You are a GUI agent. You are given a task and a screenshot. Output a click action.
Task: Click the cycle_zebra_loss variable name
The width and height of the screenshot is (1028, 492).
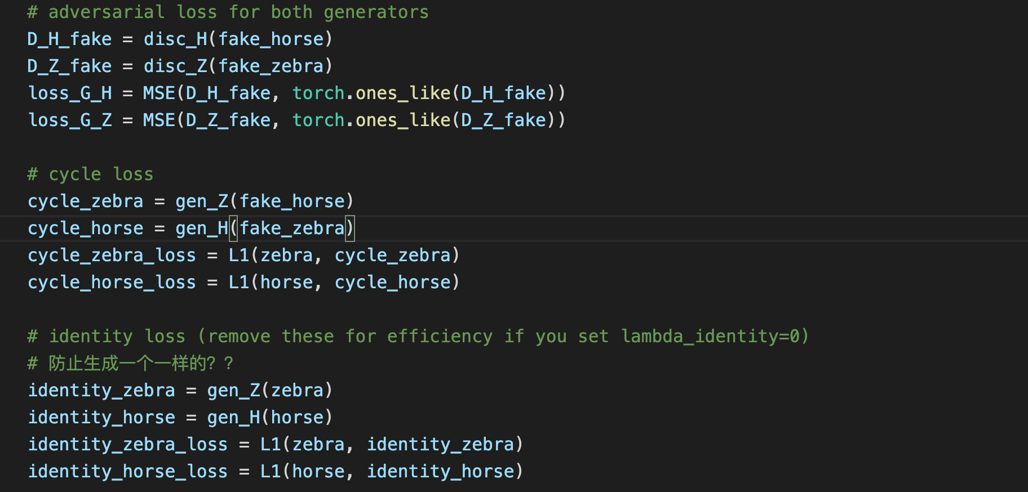112,255
